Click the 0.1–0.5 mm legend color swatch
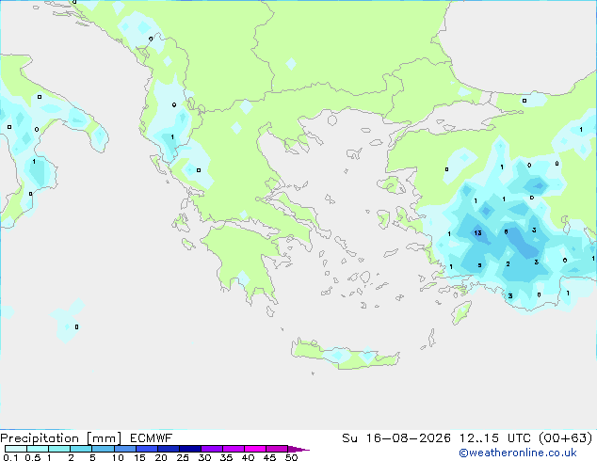Viewport: 597px width, 461px height. (x=16, y=449)
